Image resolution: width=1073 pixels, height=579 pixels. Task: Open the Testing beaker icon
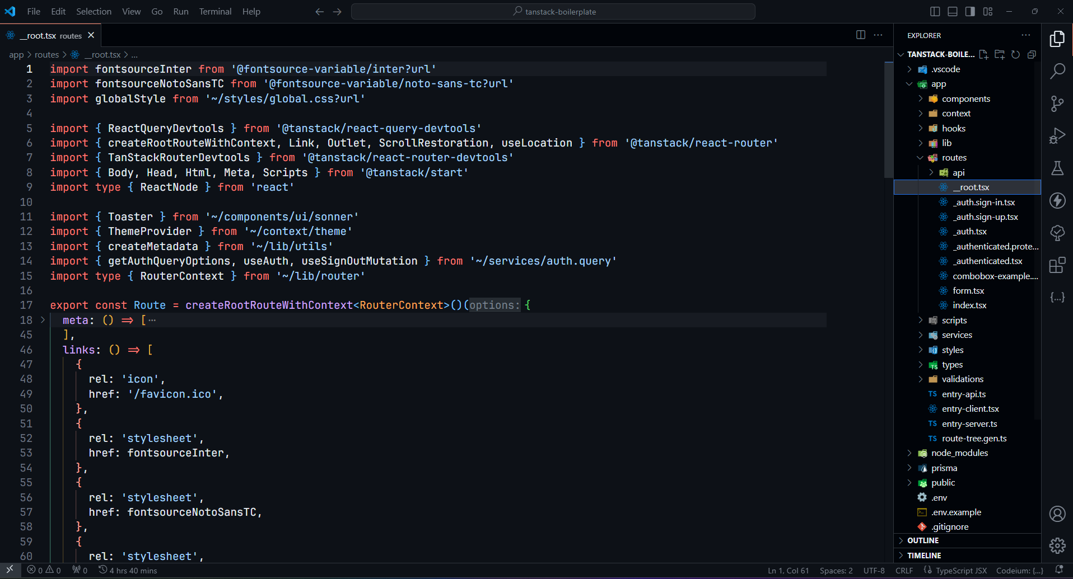(1057, 168)
